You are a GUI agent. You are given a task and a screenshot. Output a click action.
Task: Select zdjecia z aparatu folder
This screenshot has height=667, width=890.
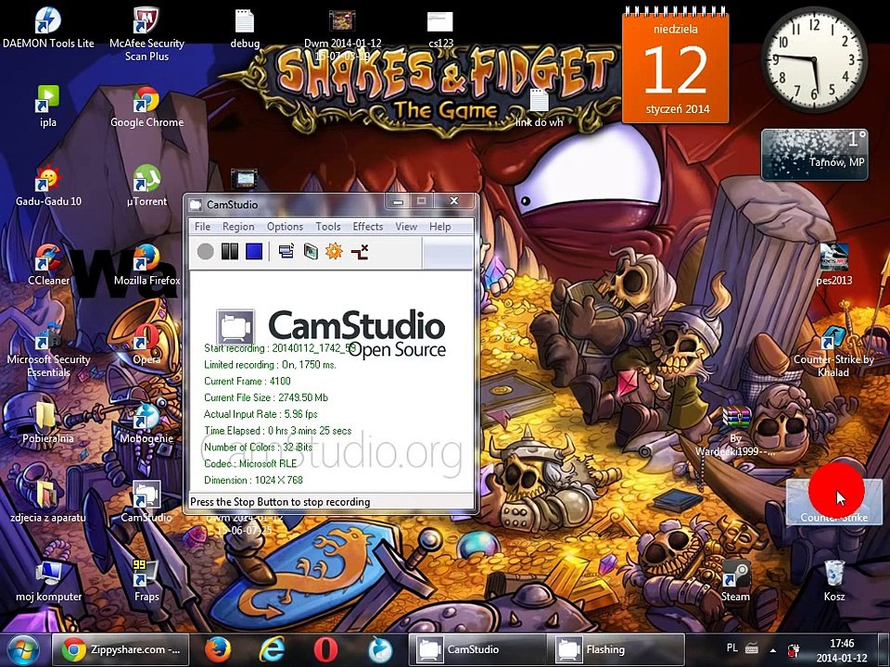[48, 502]
